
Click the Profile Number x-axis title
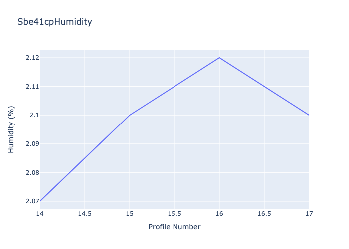tap(174, 227)
